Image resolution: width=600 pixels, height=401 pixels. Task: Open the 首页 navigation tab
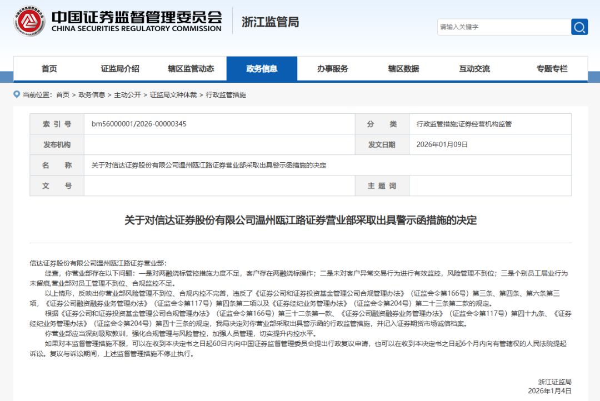(49, 69)
